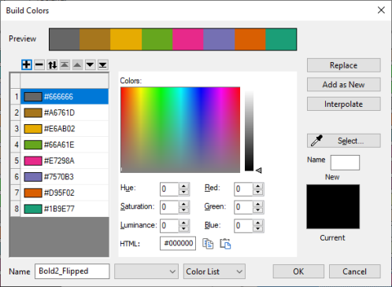Pick a color in the rainbow Colors field

(x=180, y=130)
